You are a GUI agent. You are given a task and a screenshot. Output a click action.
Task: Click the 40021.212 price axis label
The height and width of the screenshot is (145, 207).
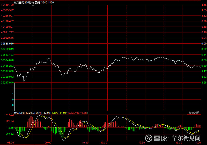(8, 32)
